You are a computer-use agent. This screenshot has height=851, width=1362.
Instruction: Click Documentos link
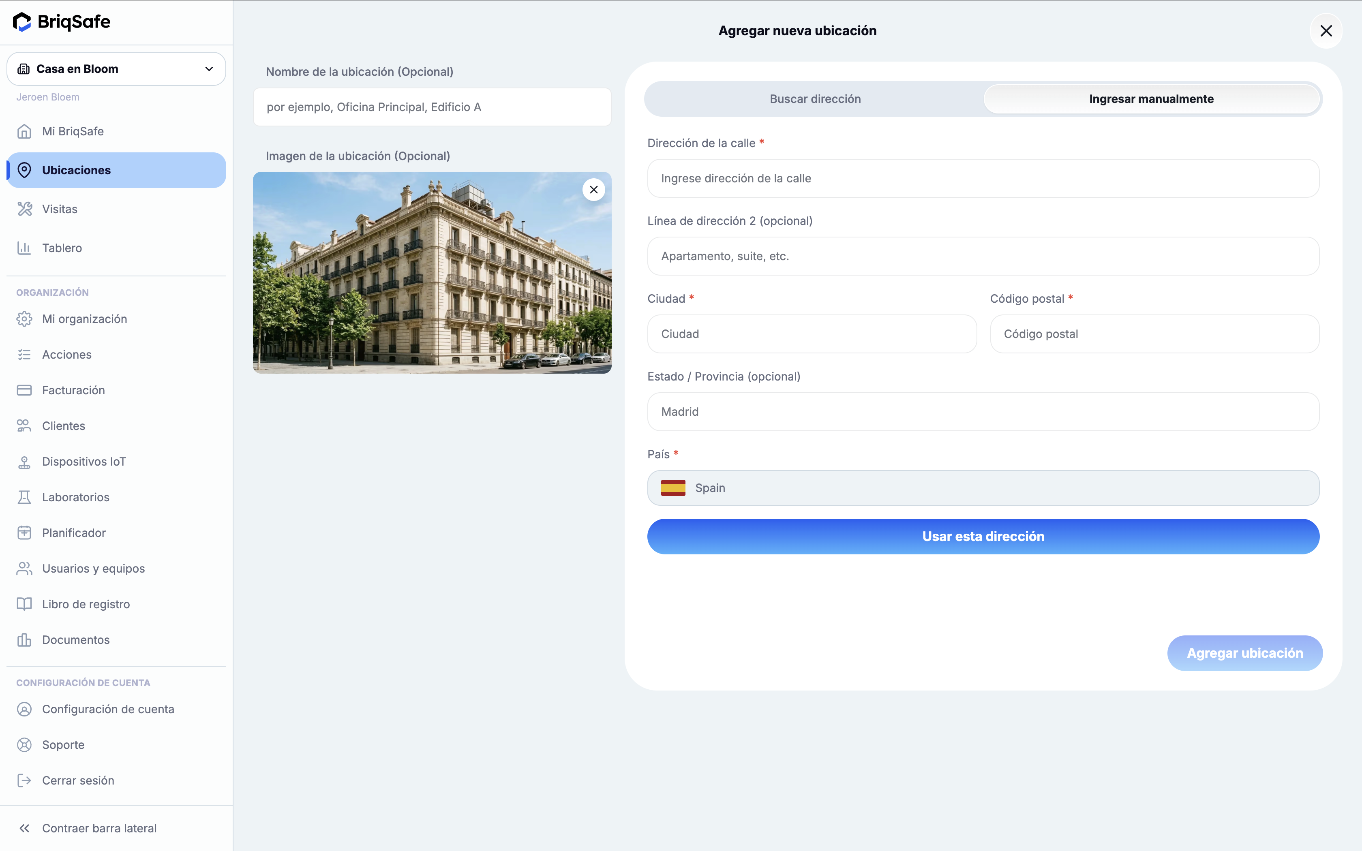click(116, 640)
